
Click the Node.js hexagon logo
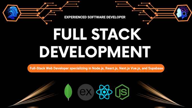point(122,92)
